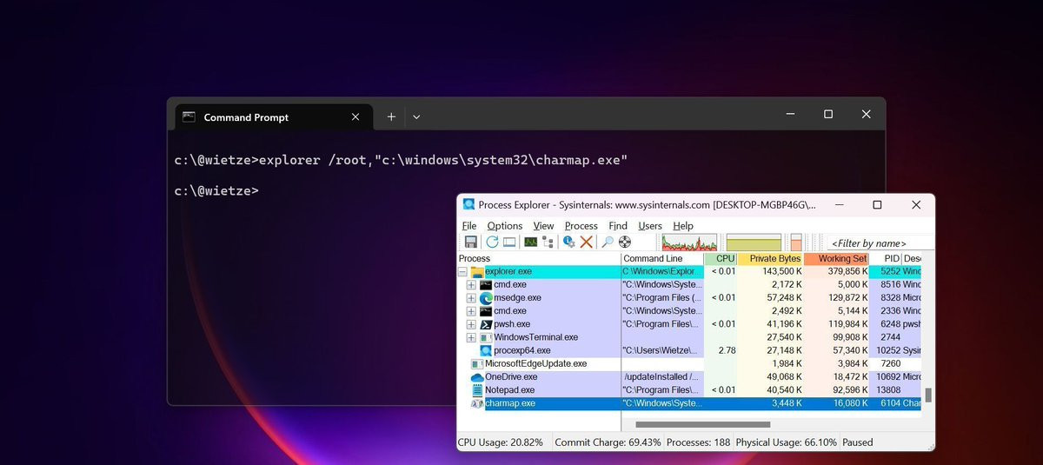Click the horizontal scrollbar in process list

point(702,425)
